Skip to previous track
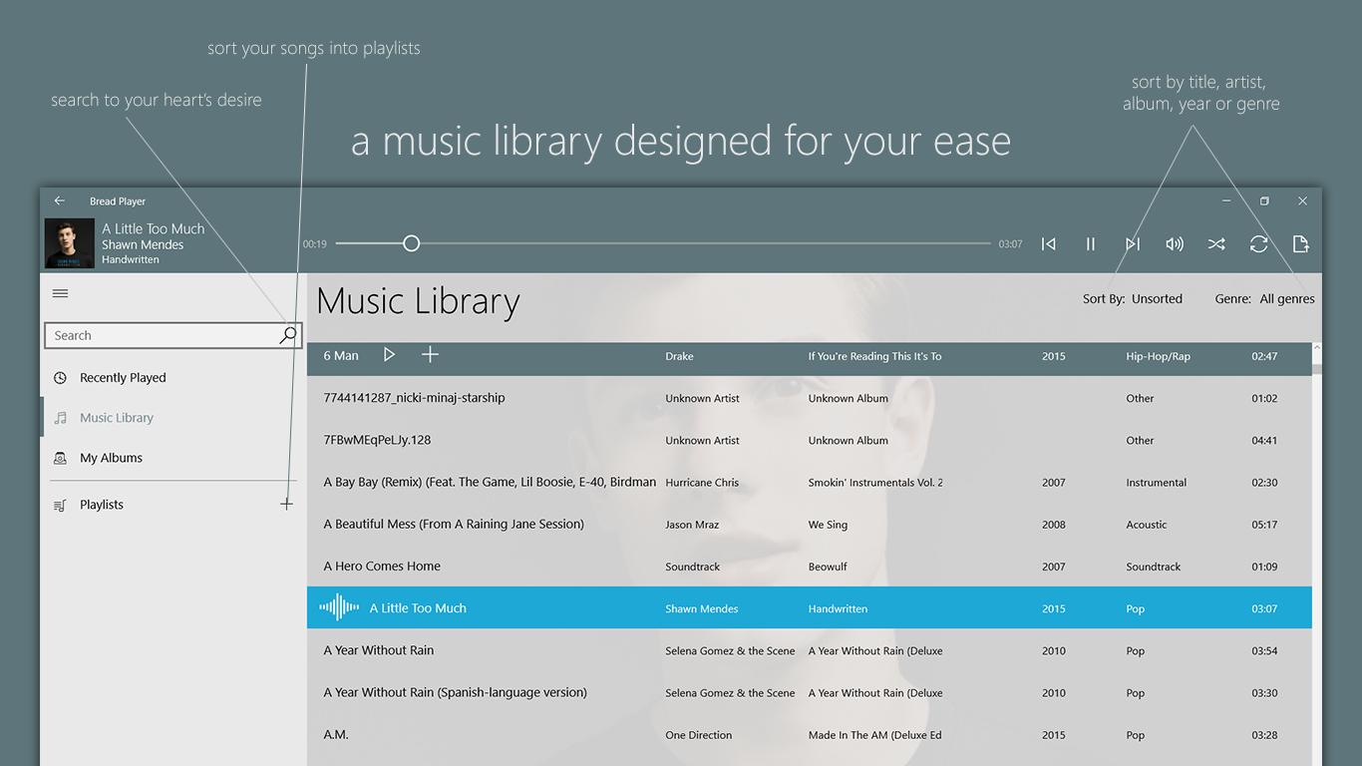Image resolution: width=1362 pixels, height=766 pixels. (1049, 244)
